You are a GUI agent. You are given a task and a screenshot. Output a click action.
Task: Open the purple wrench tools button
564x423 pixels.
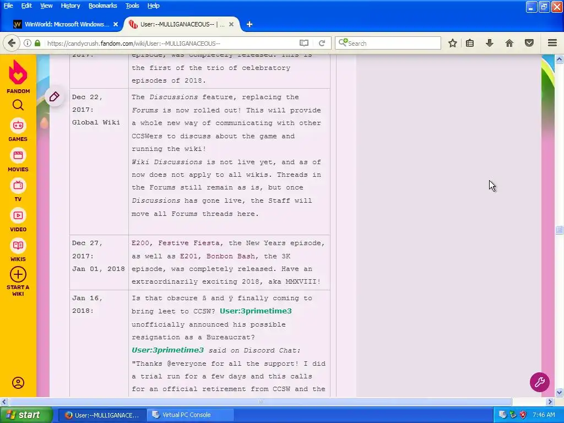(540, 382)
